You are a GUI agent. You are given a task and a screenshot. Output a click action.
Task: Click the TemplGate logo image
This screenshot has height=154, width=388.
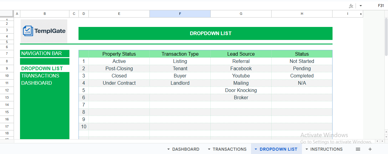coord(44,31)
